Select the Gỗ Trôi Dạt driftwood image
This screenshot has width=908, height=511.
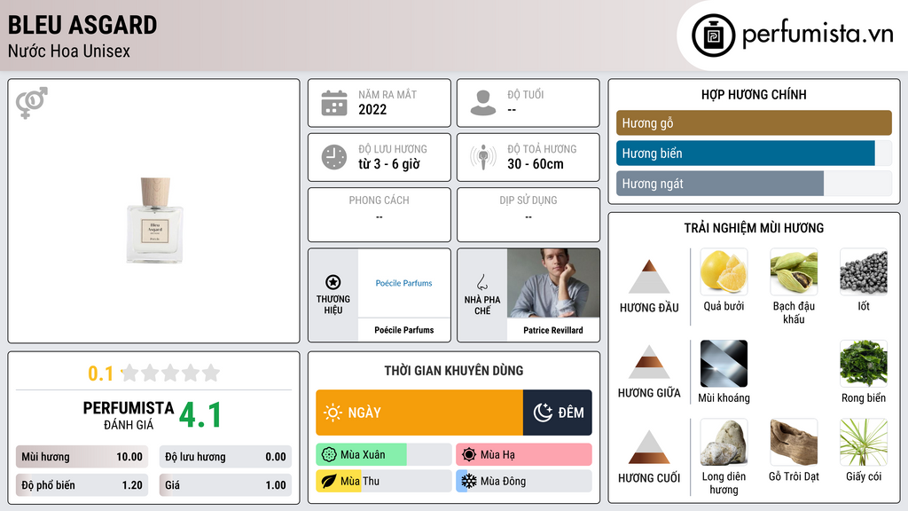tap(794, 442)
